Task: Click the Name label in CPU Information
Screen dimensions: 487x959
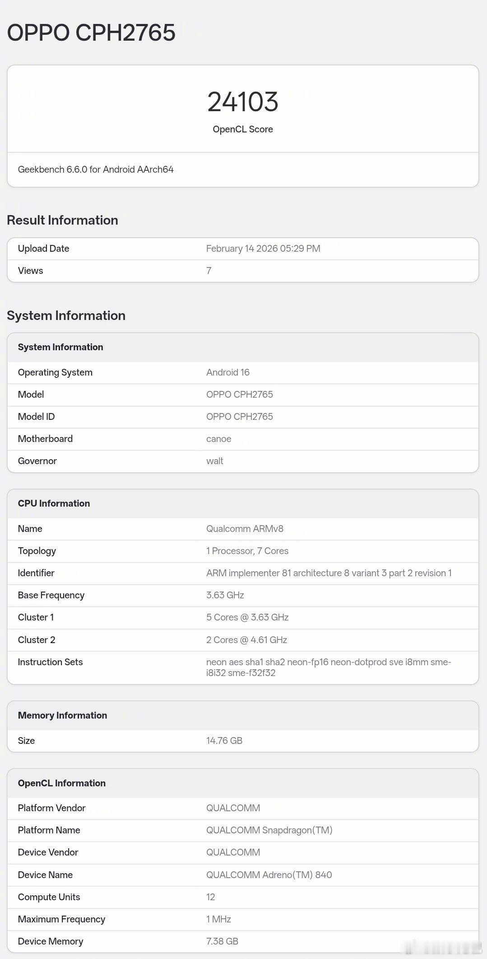Action: point(30,529)
